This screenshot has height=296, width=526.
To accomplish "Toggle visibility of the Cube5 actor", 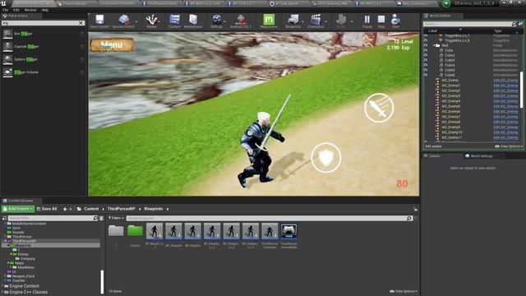I will click(426, 70).
